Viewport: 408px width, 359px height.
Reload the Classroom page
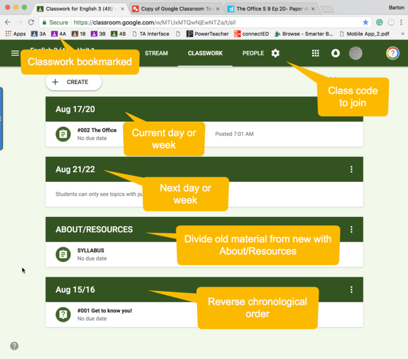click(x=31, y=23)
